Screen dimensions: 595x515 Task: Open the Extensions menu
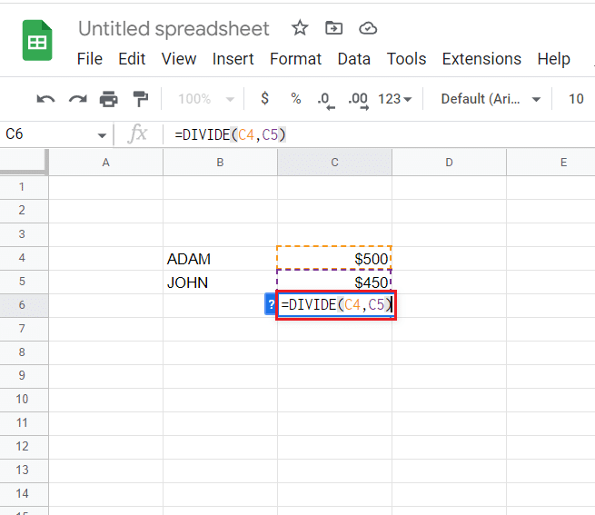coord(481,59)
